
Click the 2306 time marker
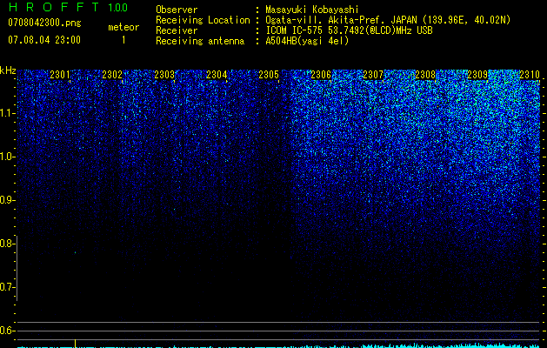pos(321,74)
